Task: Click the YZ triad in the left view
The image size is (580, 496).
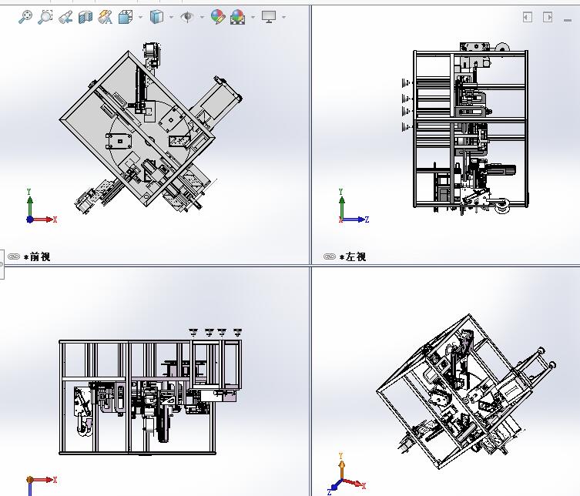Action: click(x=354, y=206)
